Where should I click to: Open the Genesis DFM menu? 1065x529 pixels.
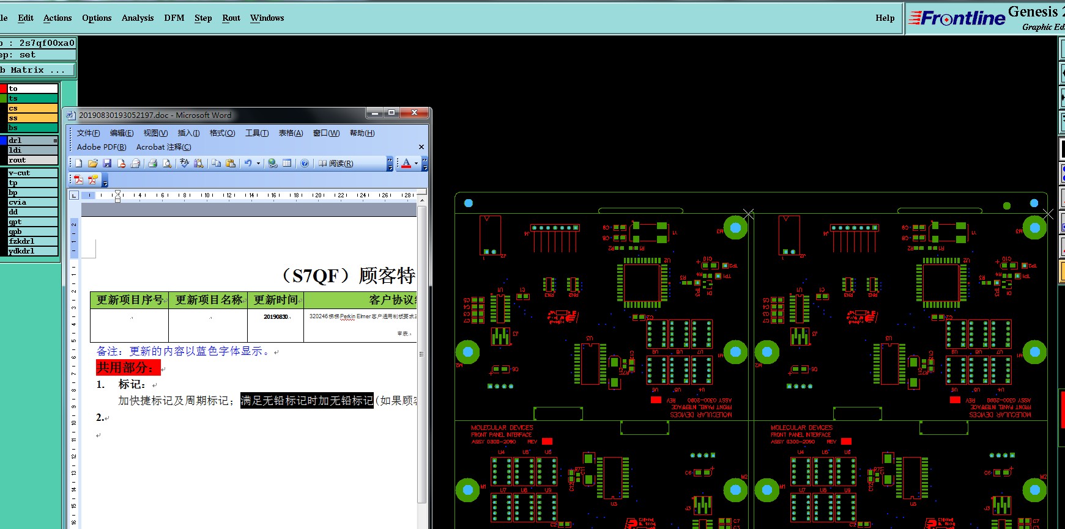(x=174, y=18)
